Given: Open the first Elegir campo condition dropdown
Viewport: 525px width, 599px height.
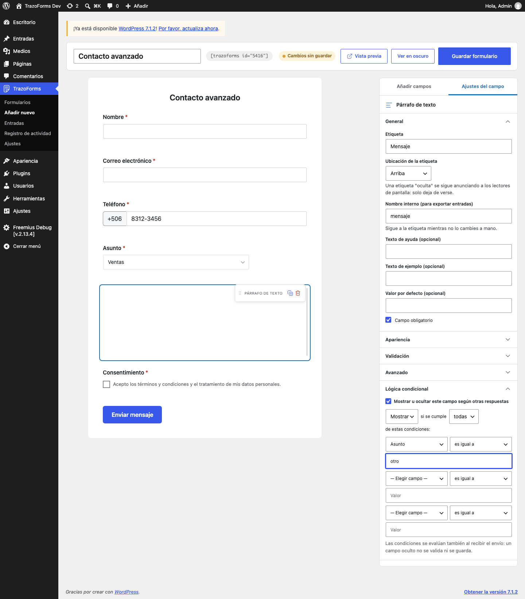Looking at the screenshot, I should click(416, 479).
